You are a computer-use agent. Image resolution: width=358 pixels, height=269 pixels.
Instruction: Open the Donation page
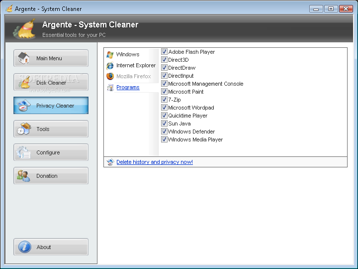[51, 176]
